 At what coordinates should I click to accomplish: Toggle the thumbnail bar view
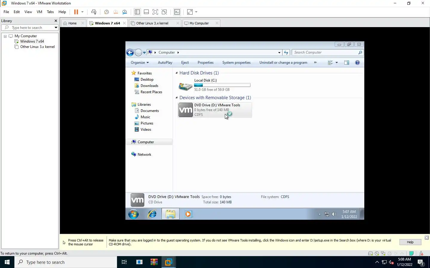pos(146,12)
